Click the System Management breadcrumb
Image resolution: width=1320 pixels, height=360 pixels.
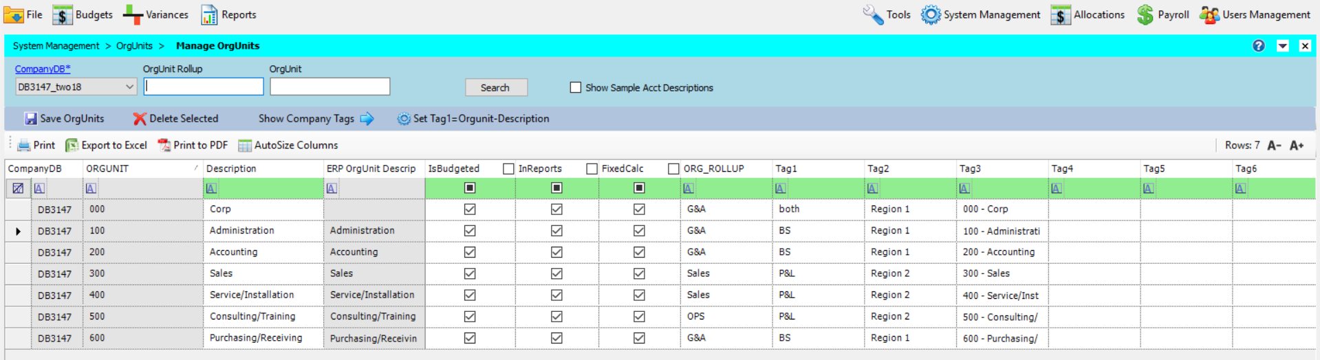click(56, 46)
